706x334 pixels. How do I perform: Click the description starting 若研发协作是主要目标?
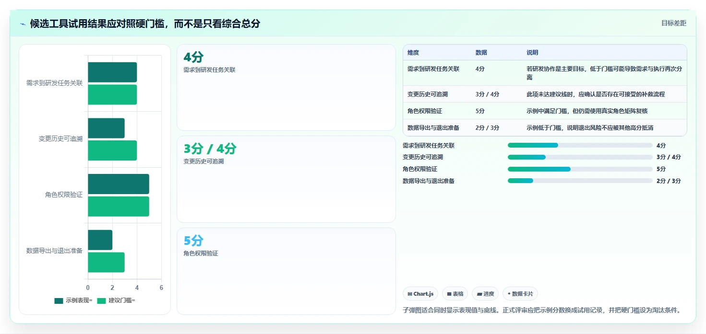coord(604,73)
